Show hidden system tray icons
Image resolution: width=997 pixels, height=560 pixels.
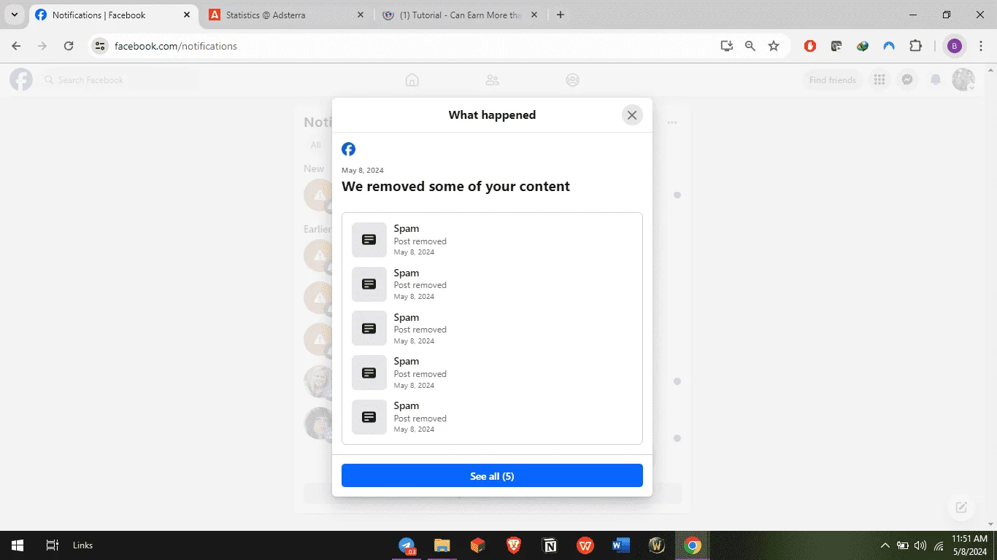(885, 545)
